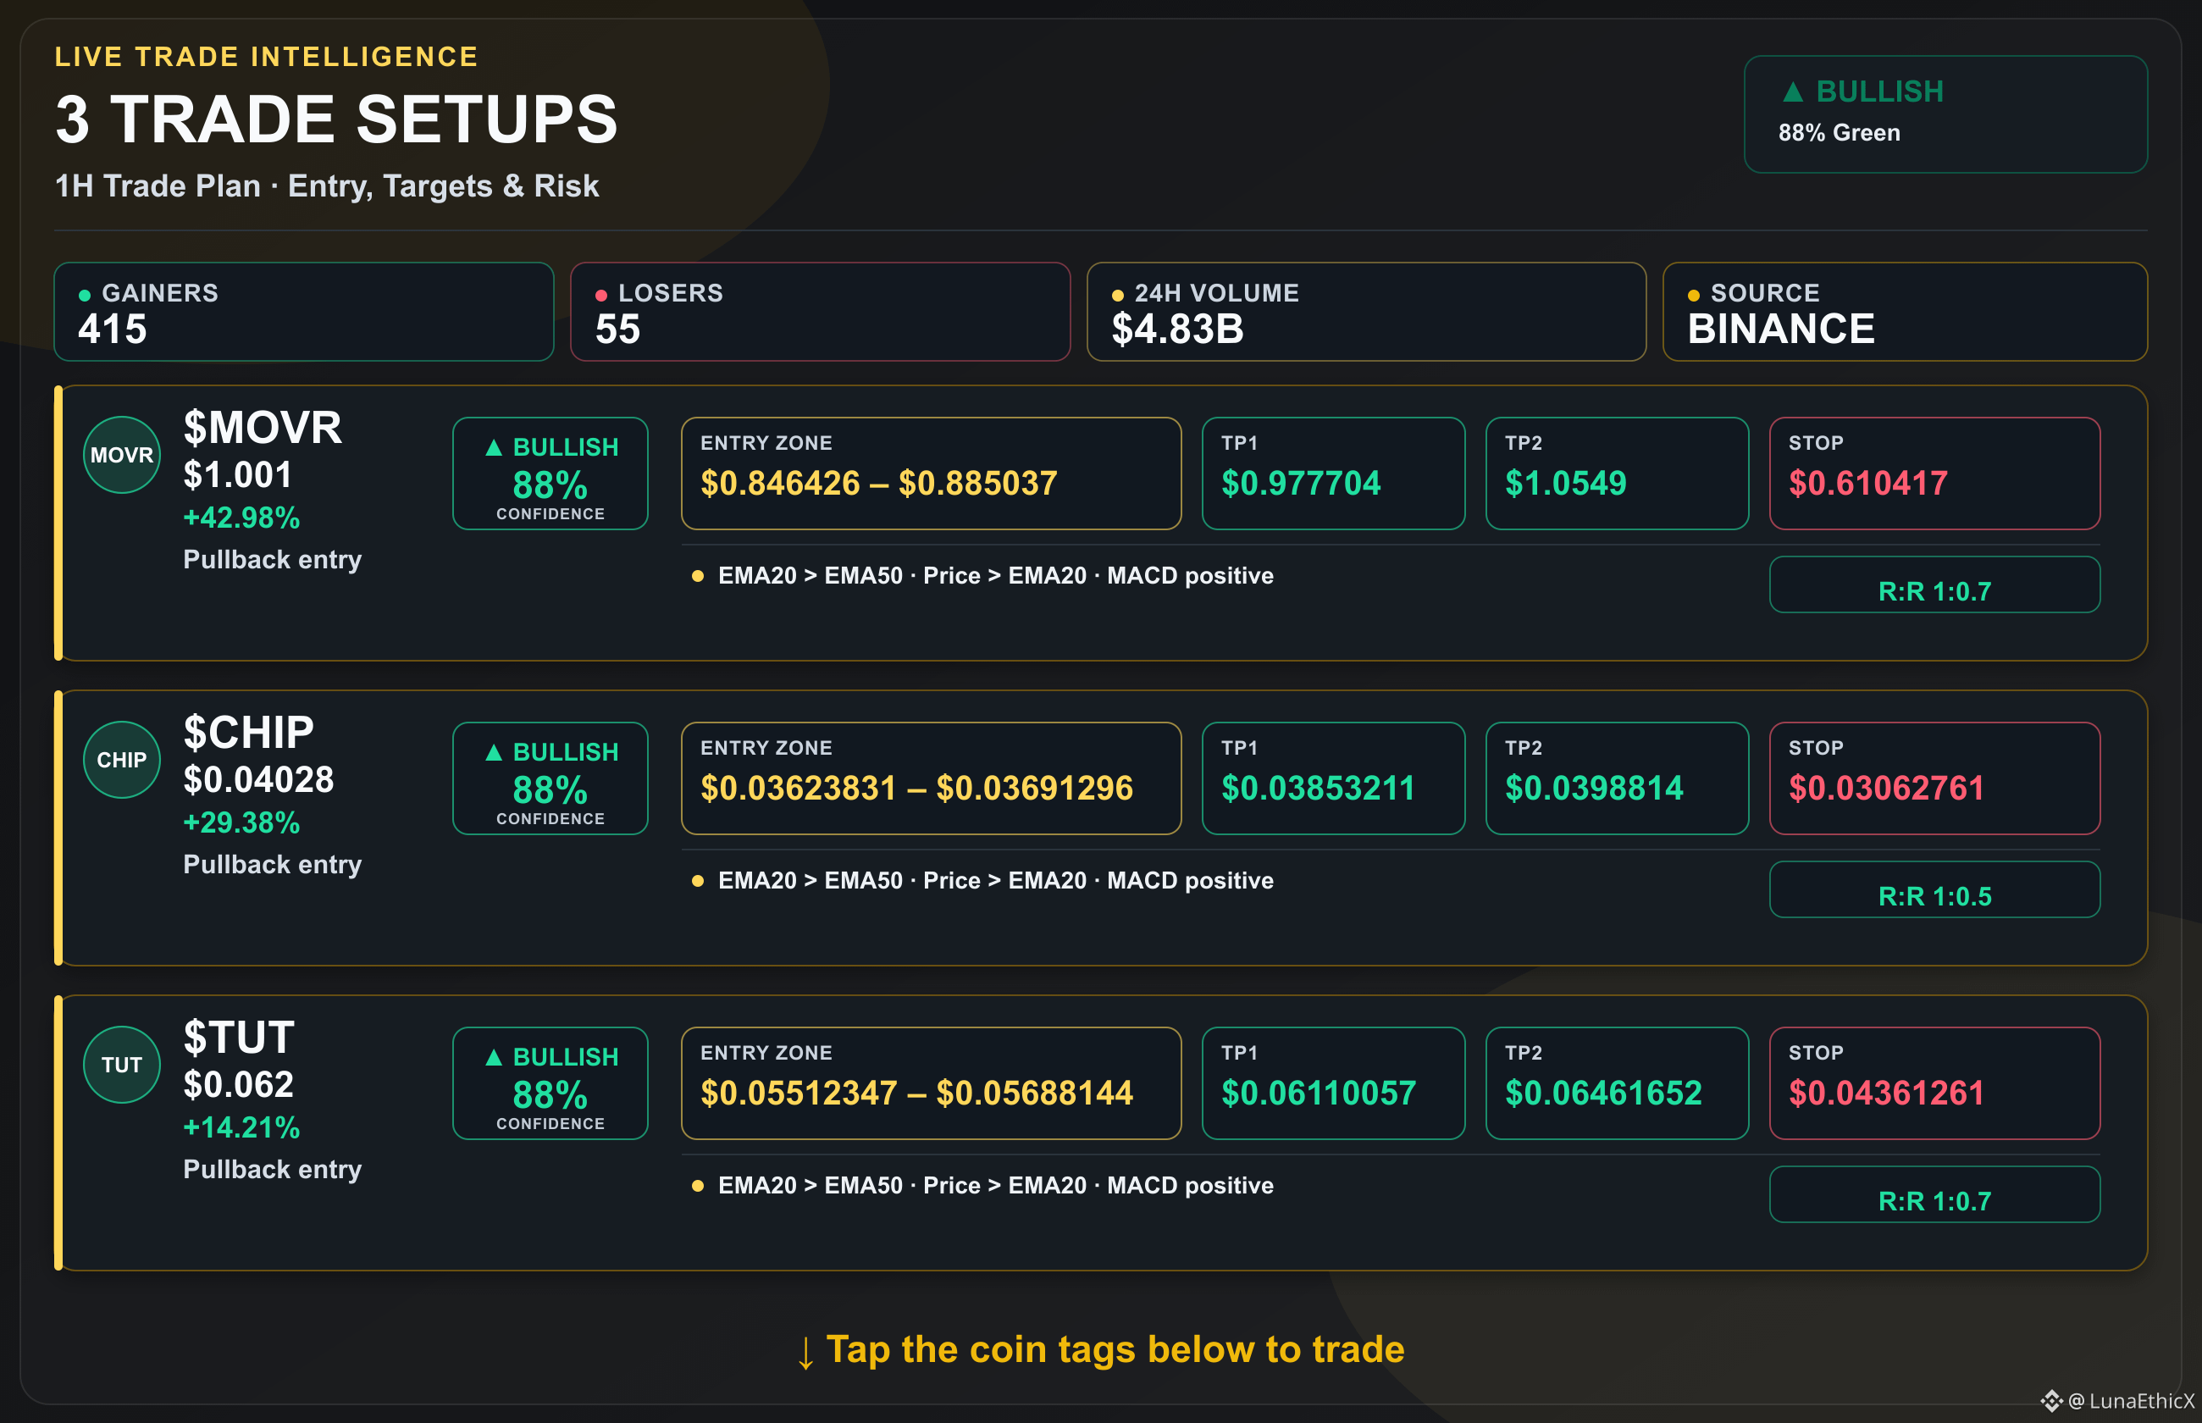Click CHIP change +29.38%
The image size is (2202, 1423).
(x=241, y=822)
